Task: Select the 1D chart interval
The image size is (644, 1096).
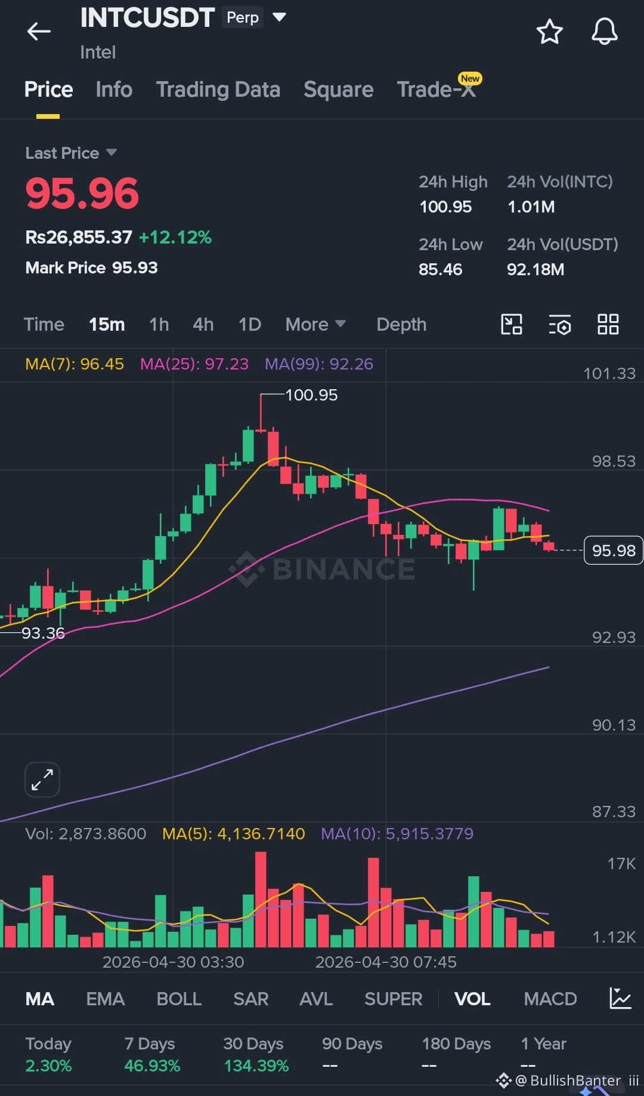Action: [250, 324]
